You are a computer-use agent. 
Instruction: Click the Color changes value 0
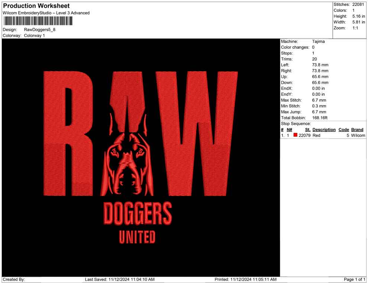[313, 48]
